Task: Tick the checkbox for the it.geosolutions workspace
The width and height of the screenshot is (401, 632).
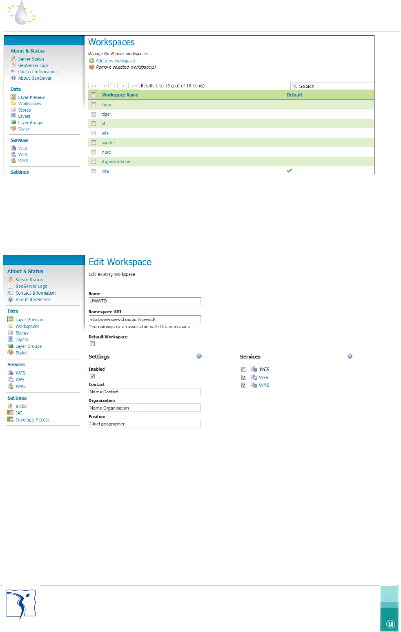Action: tap(94, 161)
